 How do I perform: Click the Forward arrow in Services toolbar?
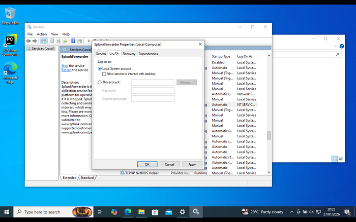(35, 41)
